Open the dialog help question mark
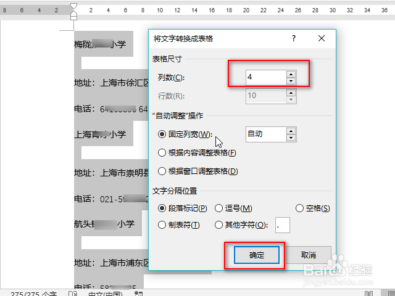 click(x=294, y=38)
